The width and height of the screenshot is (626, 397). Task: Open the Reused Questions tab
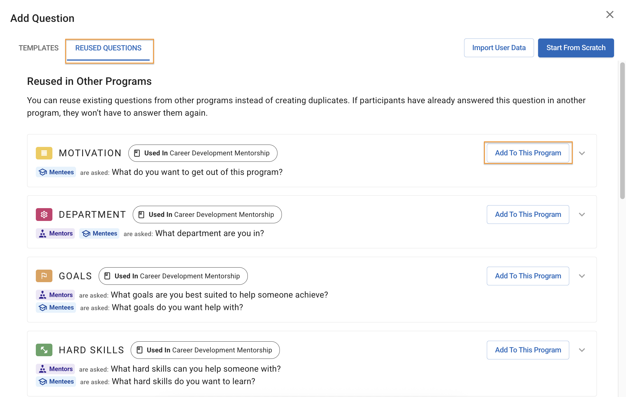point(108,48)
